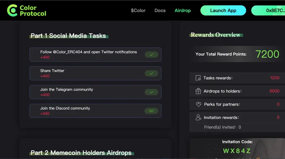Open the $Color menu item
Viewport: 285px width, 159px height.
tap(138, 10)
